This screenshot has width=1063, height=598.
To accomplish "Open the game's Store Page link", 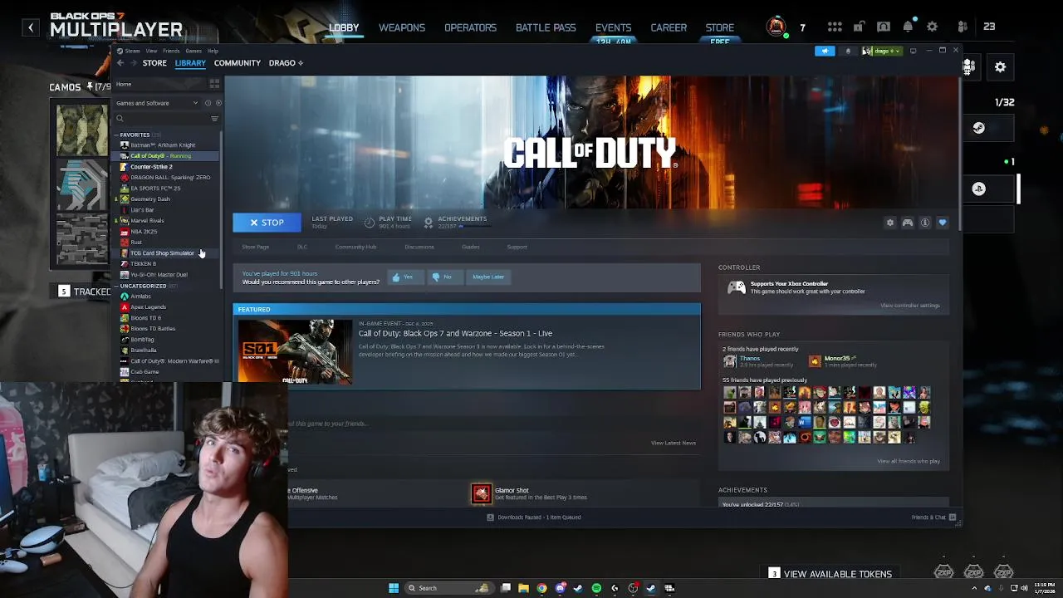I will pyautogui.click(x=256, y=247).
